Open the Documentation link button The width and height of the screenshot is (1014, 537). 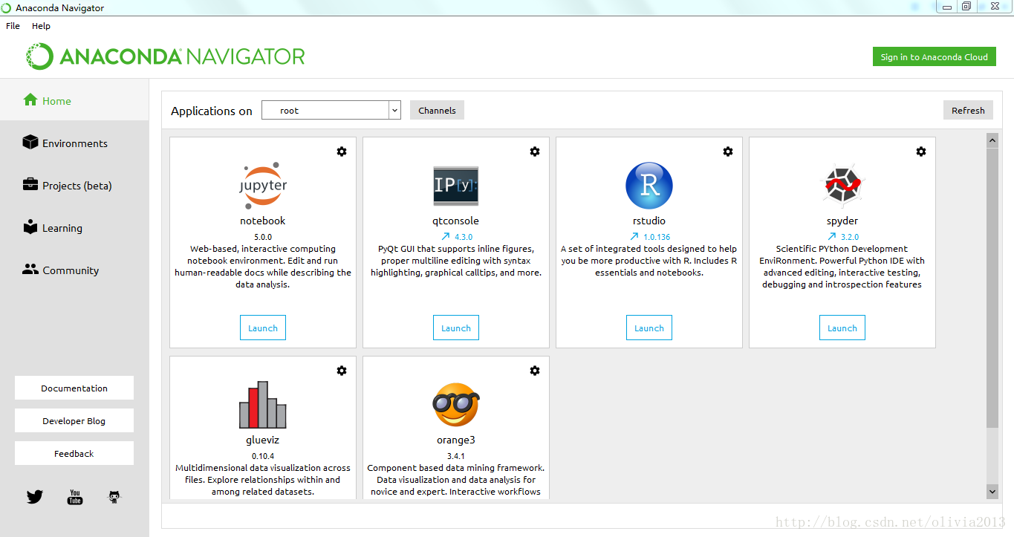74,388
